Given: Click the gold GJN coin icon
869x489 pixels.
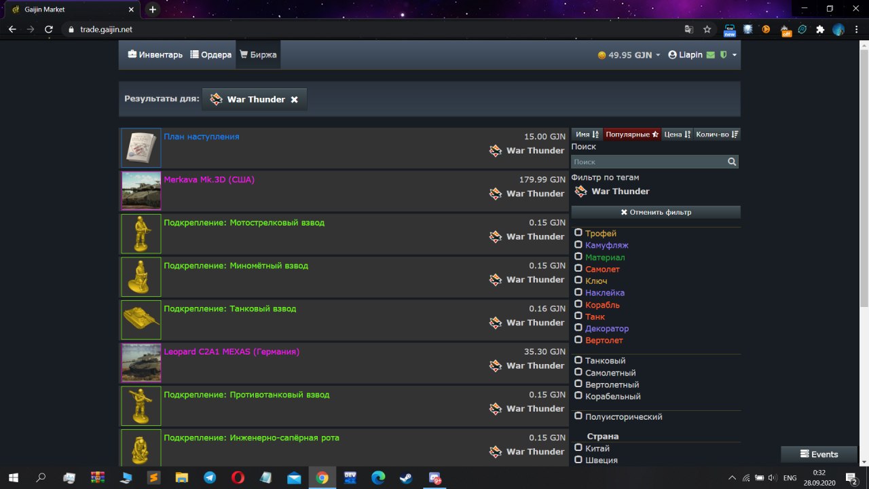Looking at the screenshot, I should tap(602, 55).
